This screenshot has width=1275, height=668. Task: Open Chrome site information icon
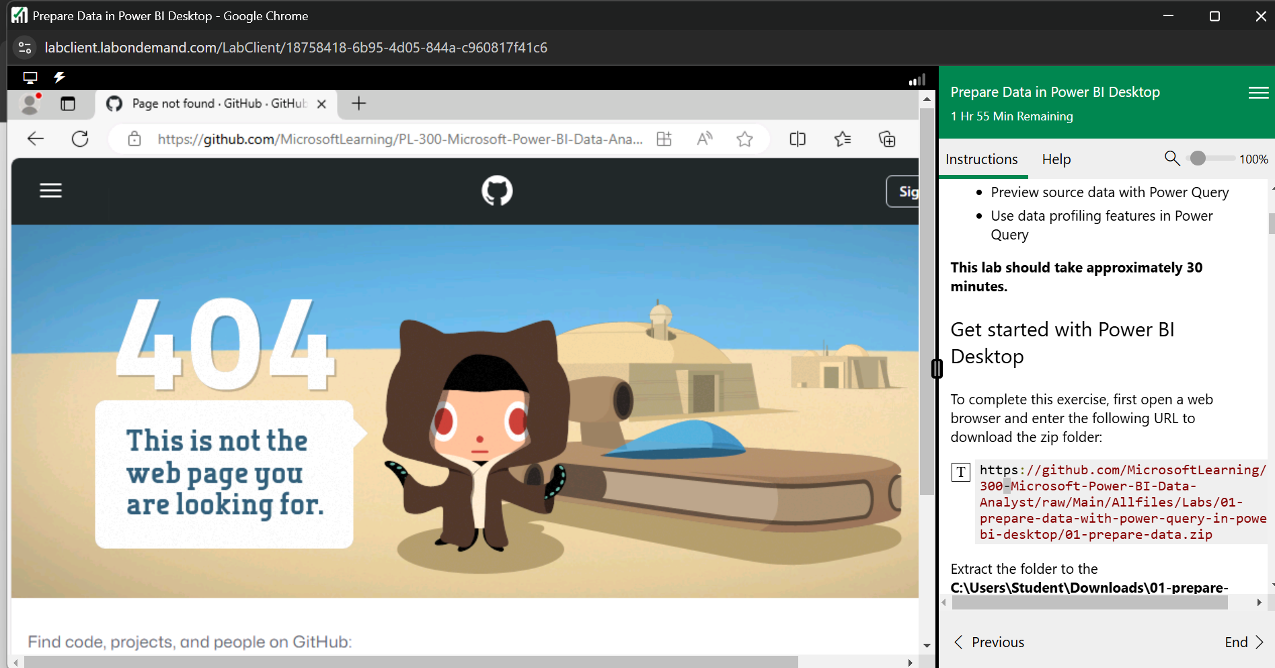25,48
